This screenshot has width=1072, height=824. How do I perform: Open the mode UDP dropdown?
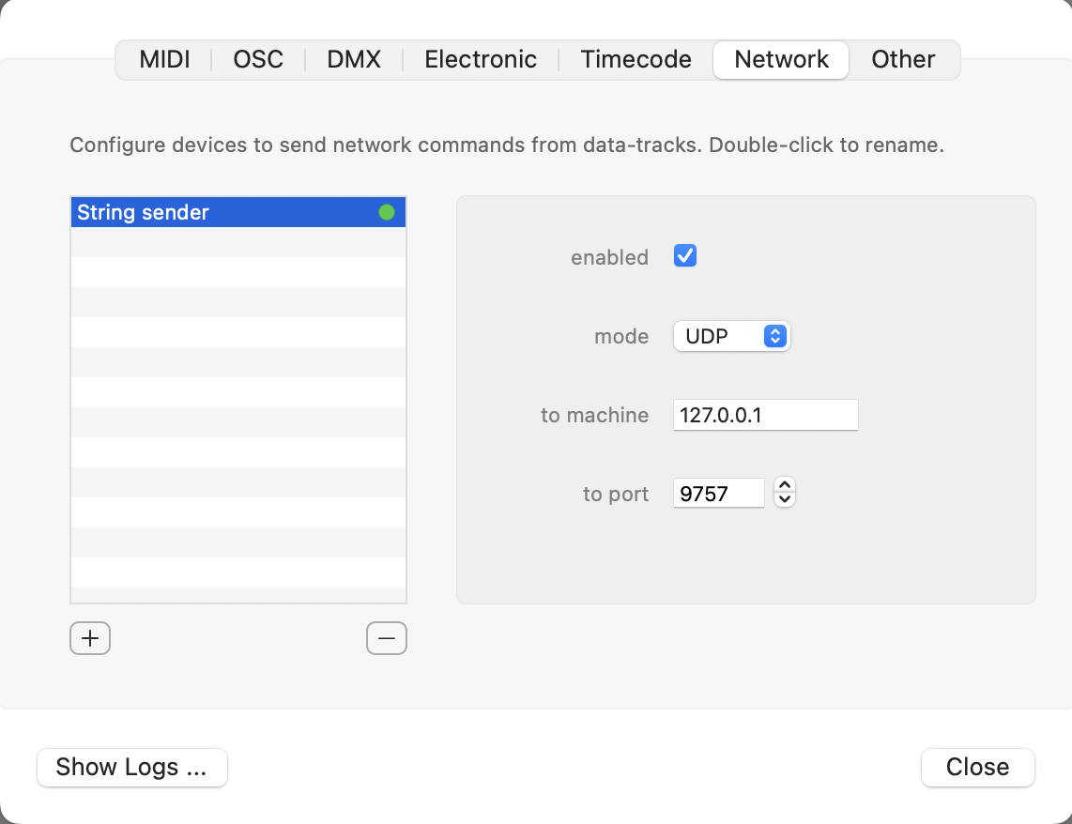click(732, 336)
